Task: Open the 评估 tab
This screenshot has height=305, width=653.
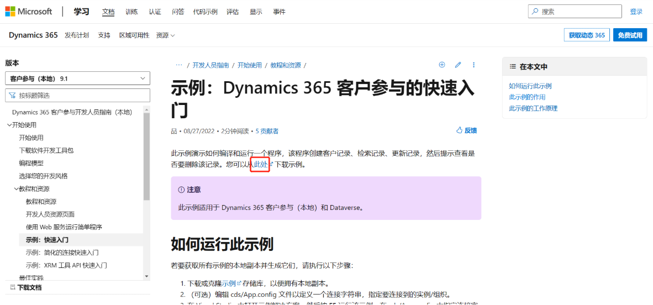Action: 233,12
